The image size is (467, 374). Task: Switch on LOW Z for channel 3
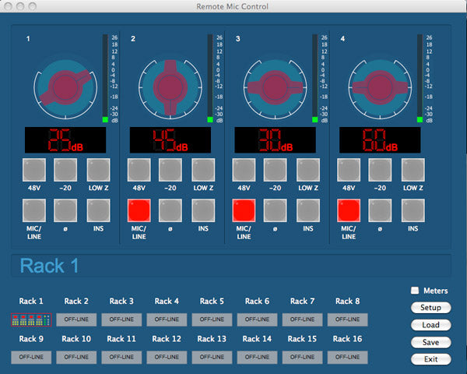coord(308,170)
